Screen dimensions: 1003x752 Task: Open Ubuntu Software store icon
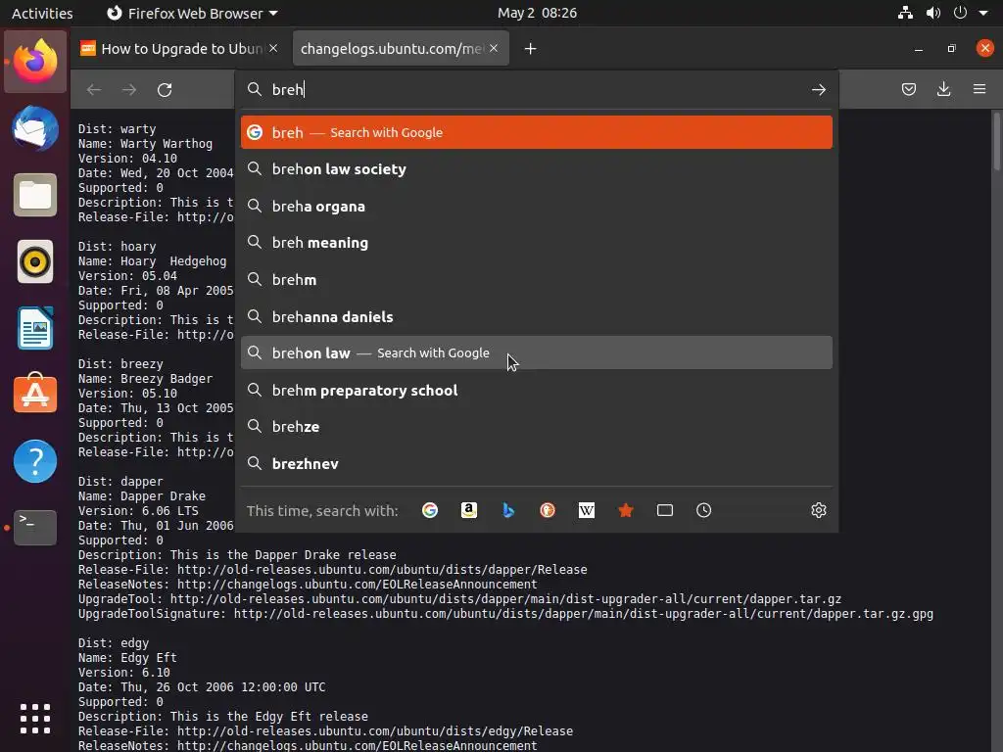point(35,394)
